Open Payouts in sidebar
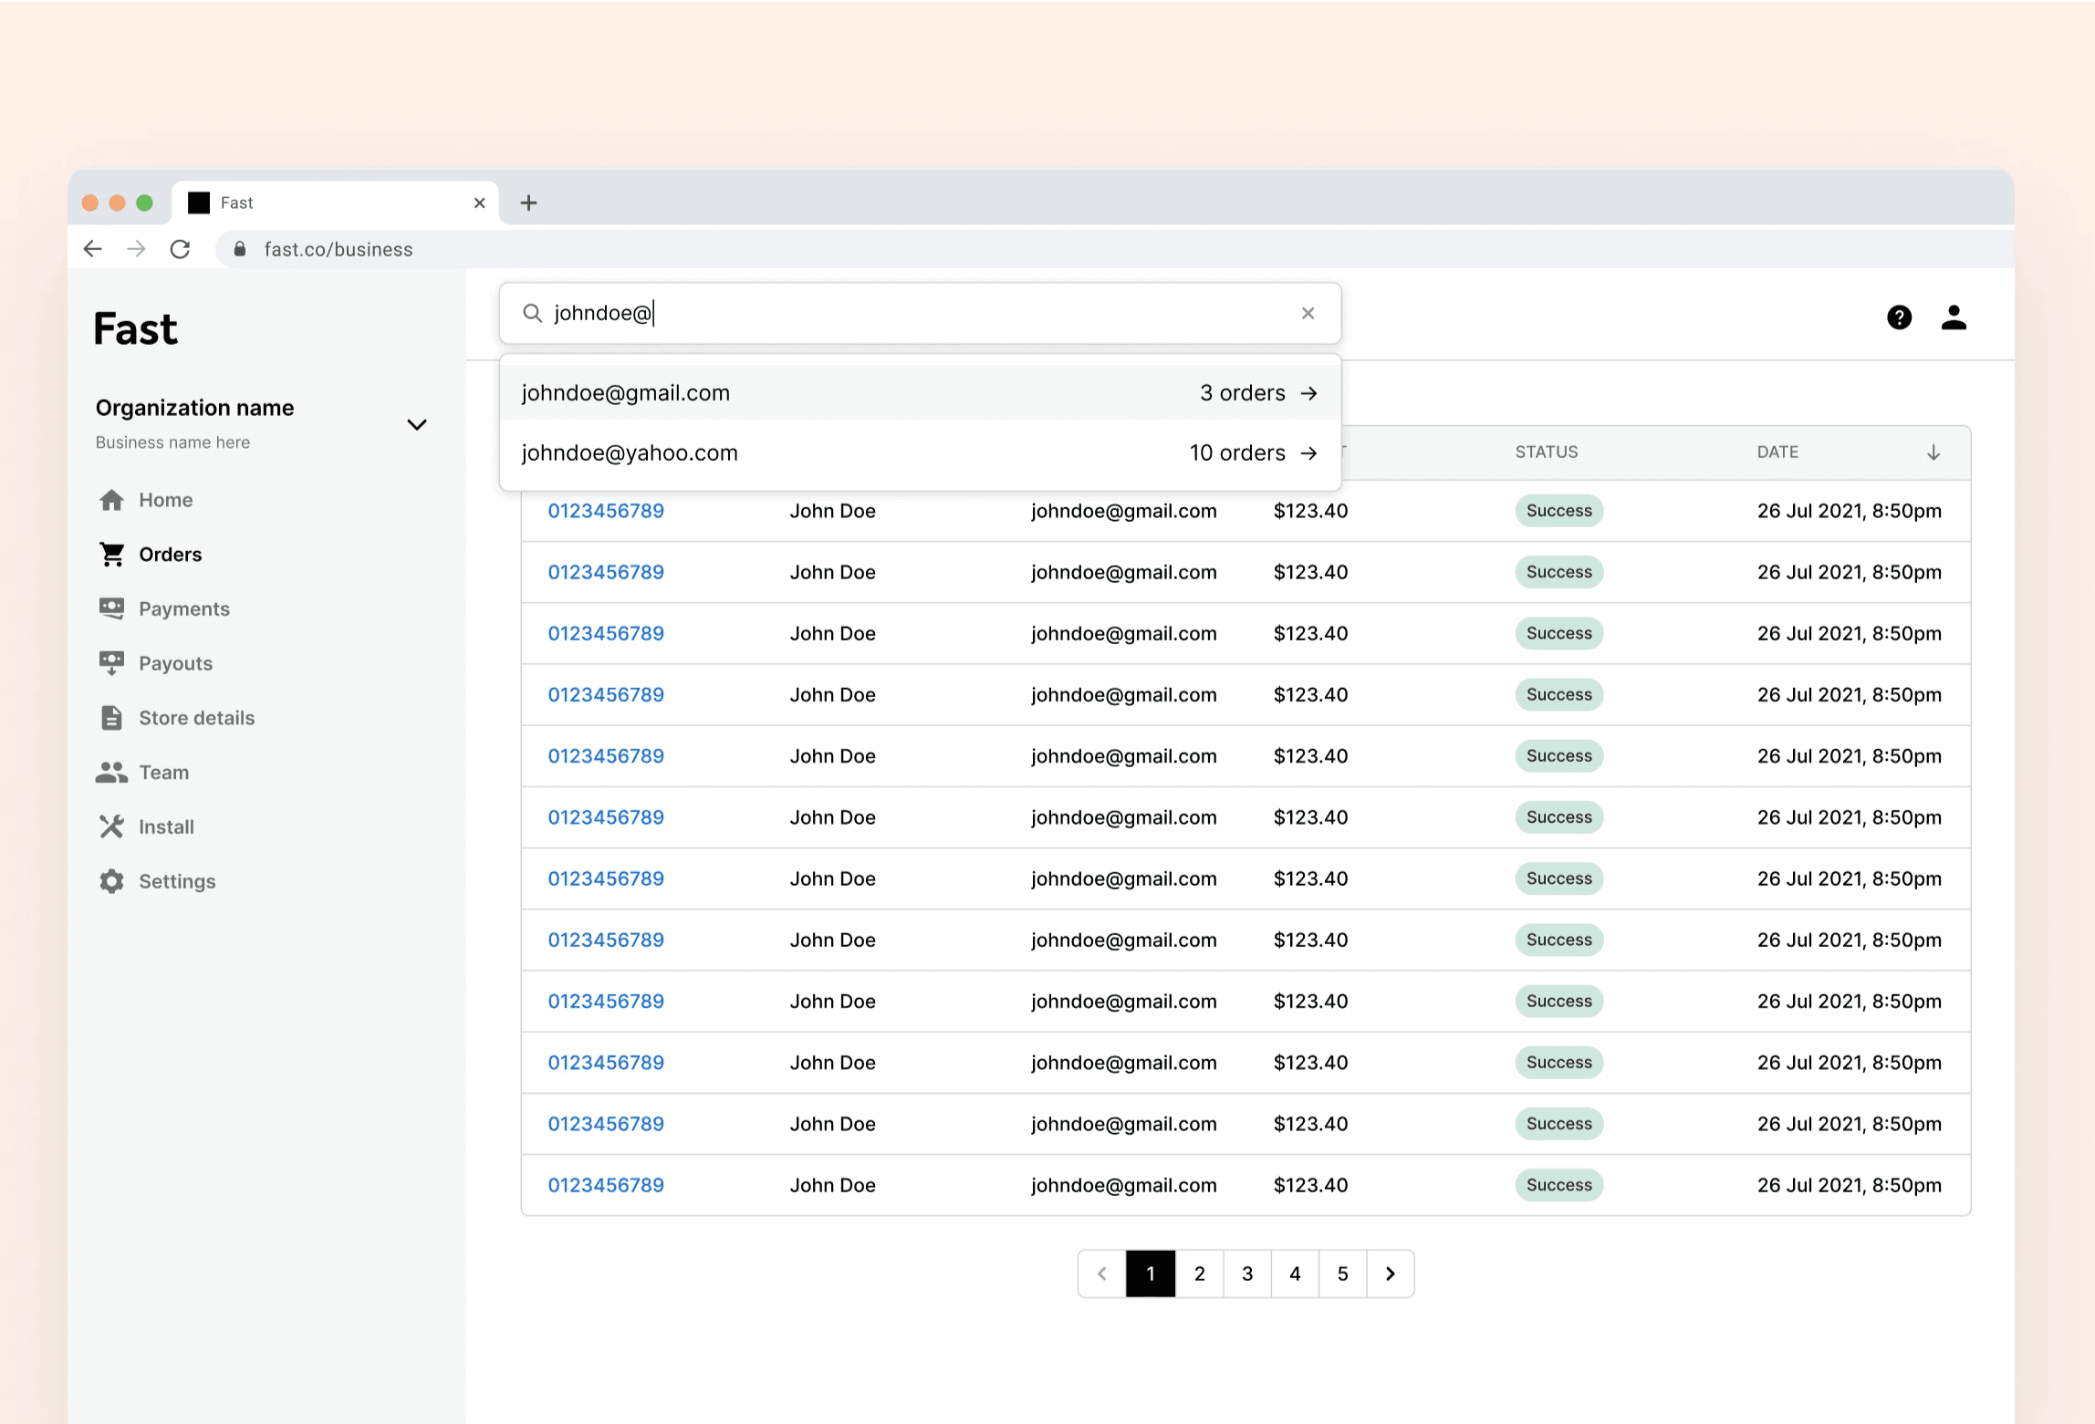 pyautogui.click(x=174, y=663)
